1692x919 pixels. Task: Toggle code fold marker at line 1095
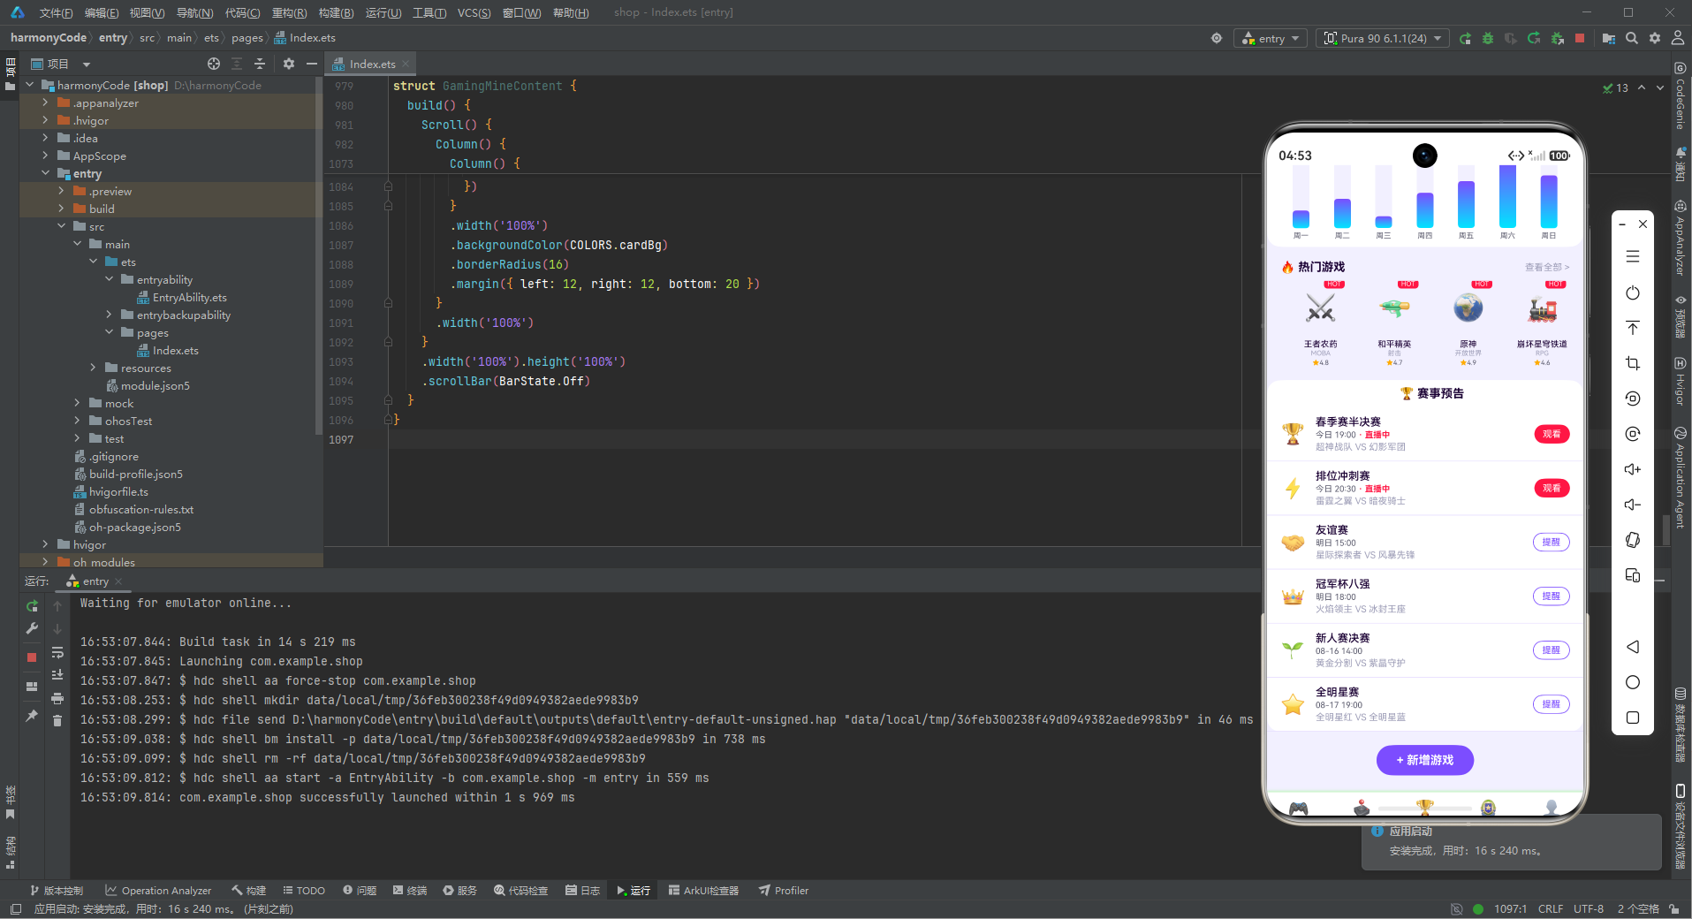pyautogui.click(x=388, y=400)
